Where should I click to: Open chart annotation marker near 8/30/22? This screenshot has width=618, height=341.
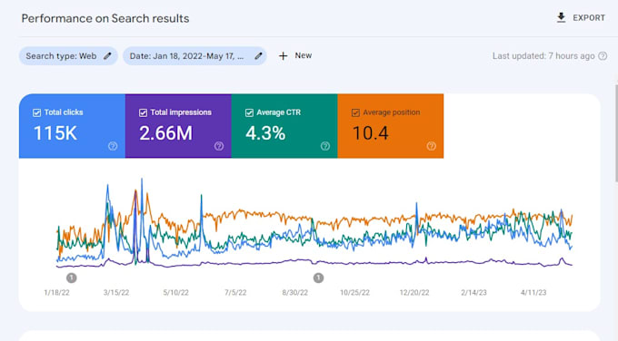318,278
